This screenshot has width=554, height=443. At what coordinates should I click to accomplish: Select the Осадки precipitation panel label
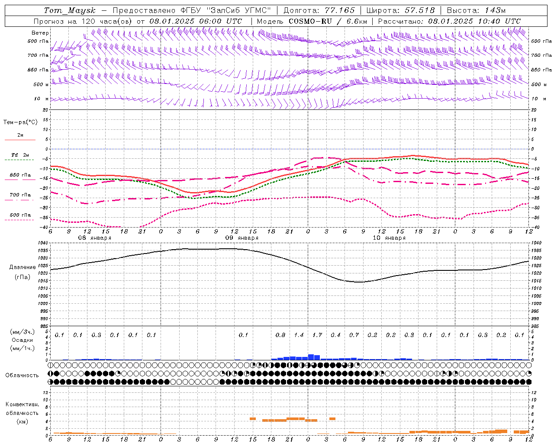tap(22, 340)
